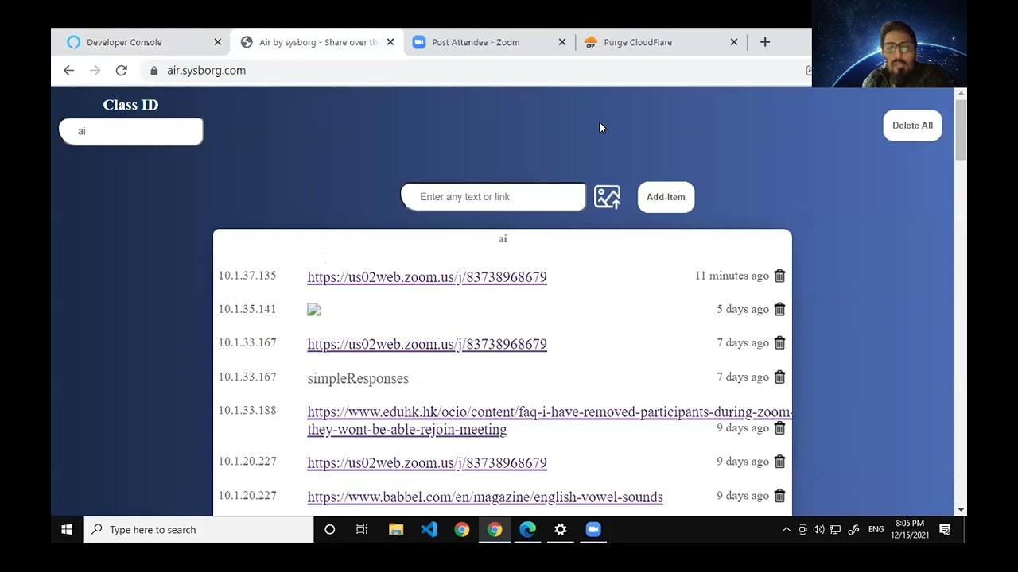This screenshot has width=1018, height=572.
Task: Close the Air by sysborg tab
Action: coord(390,42)
